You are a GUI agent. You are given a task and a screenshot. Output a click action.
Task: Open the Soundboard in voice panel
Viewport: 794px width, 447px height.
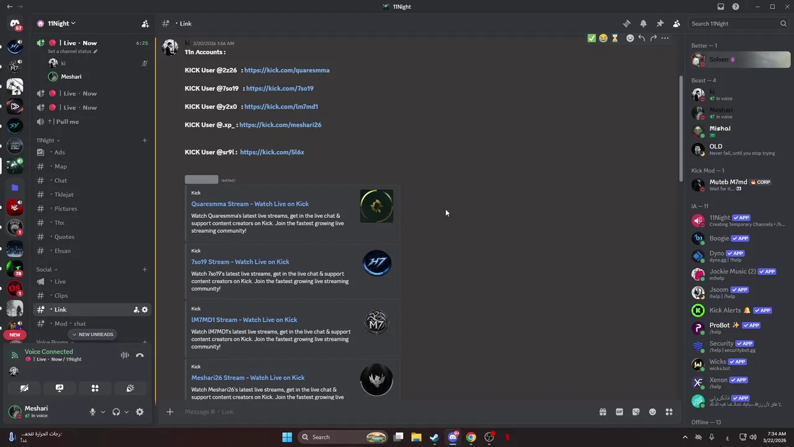130,388
